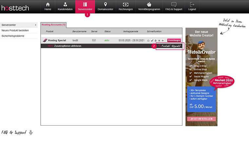Open Sicherheitsprobleme in the sidebar
This screenshot has height=142, width=249.
(19, 36)
